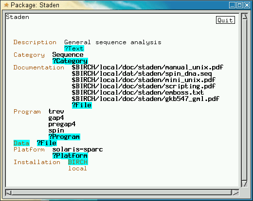Click the Quit button

click(225, 20)
